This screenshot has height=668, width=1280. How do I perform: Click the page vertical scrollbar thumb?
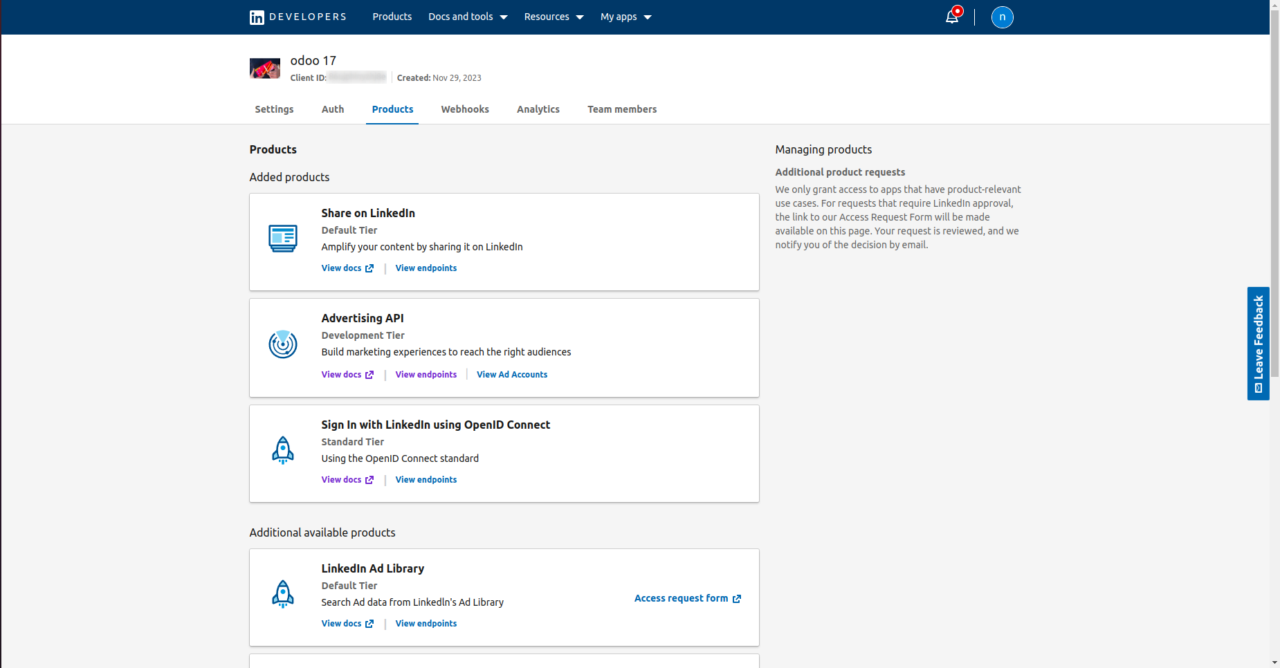[x=1275, y=194]
